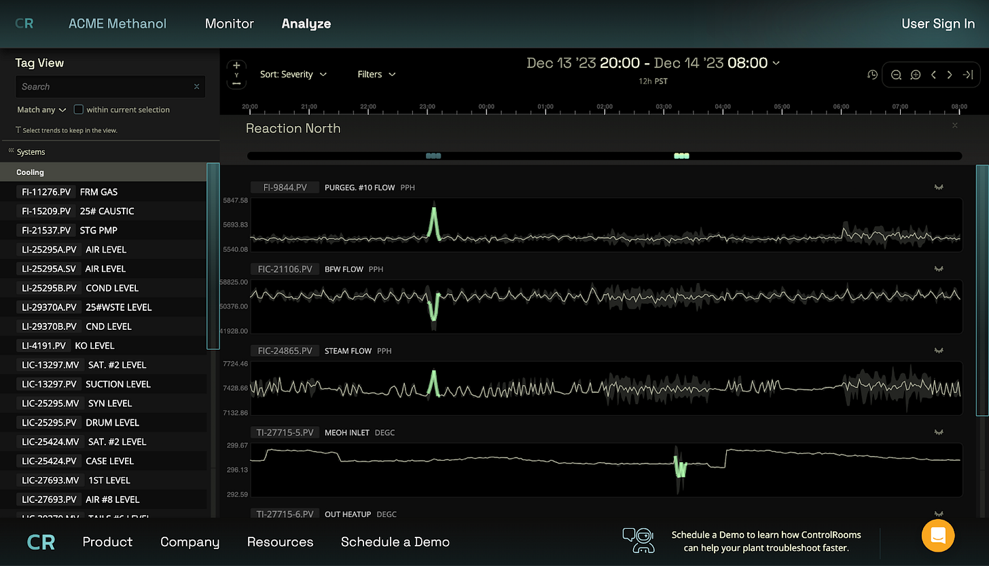Select tag LIC-13297.PV SUCTION LEVEL
The height and width of the screenshot is (566, 989).
point(103,384)
